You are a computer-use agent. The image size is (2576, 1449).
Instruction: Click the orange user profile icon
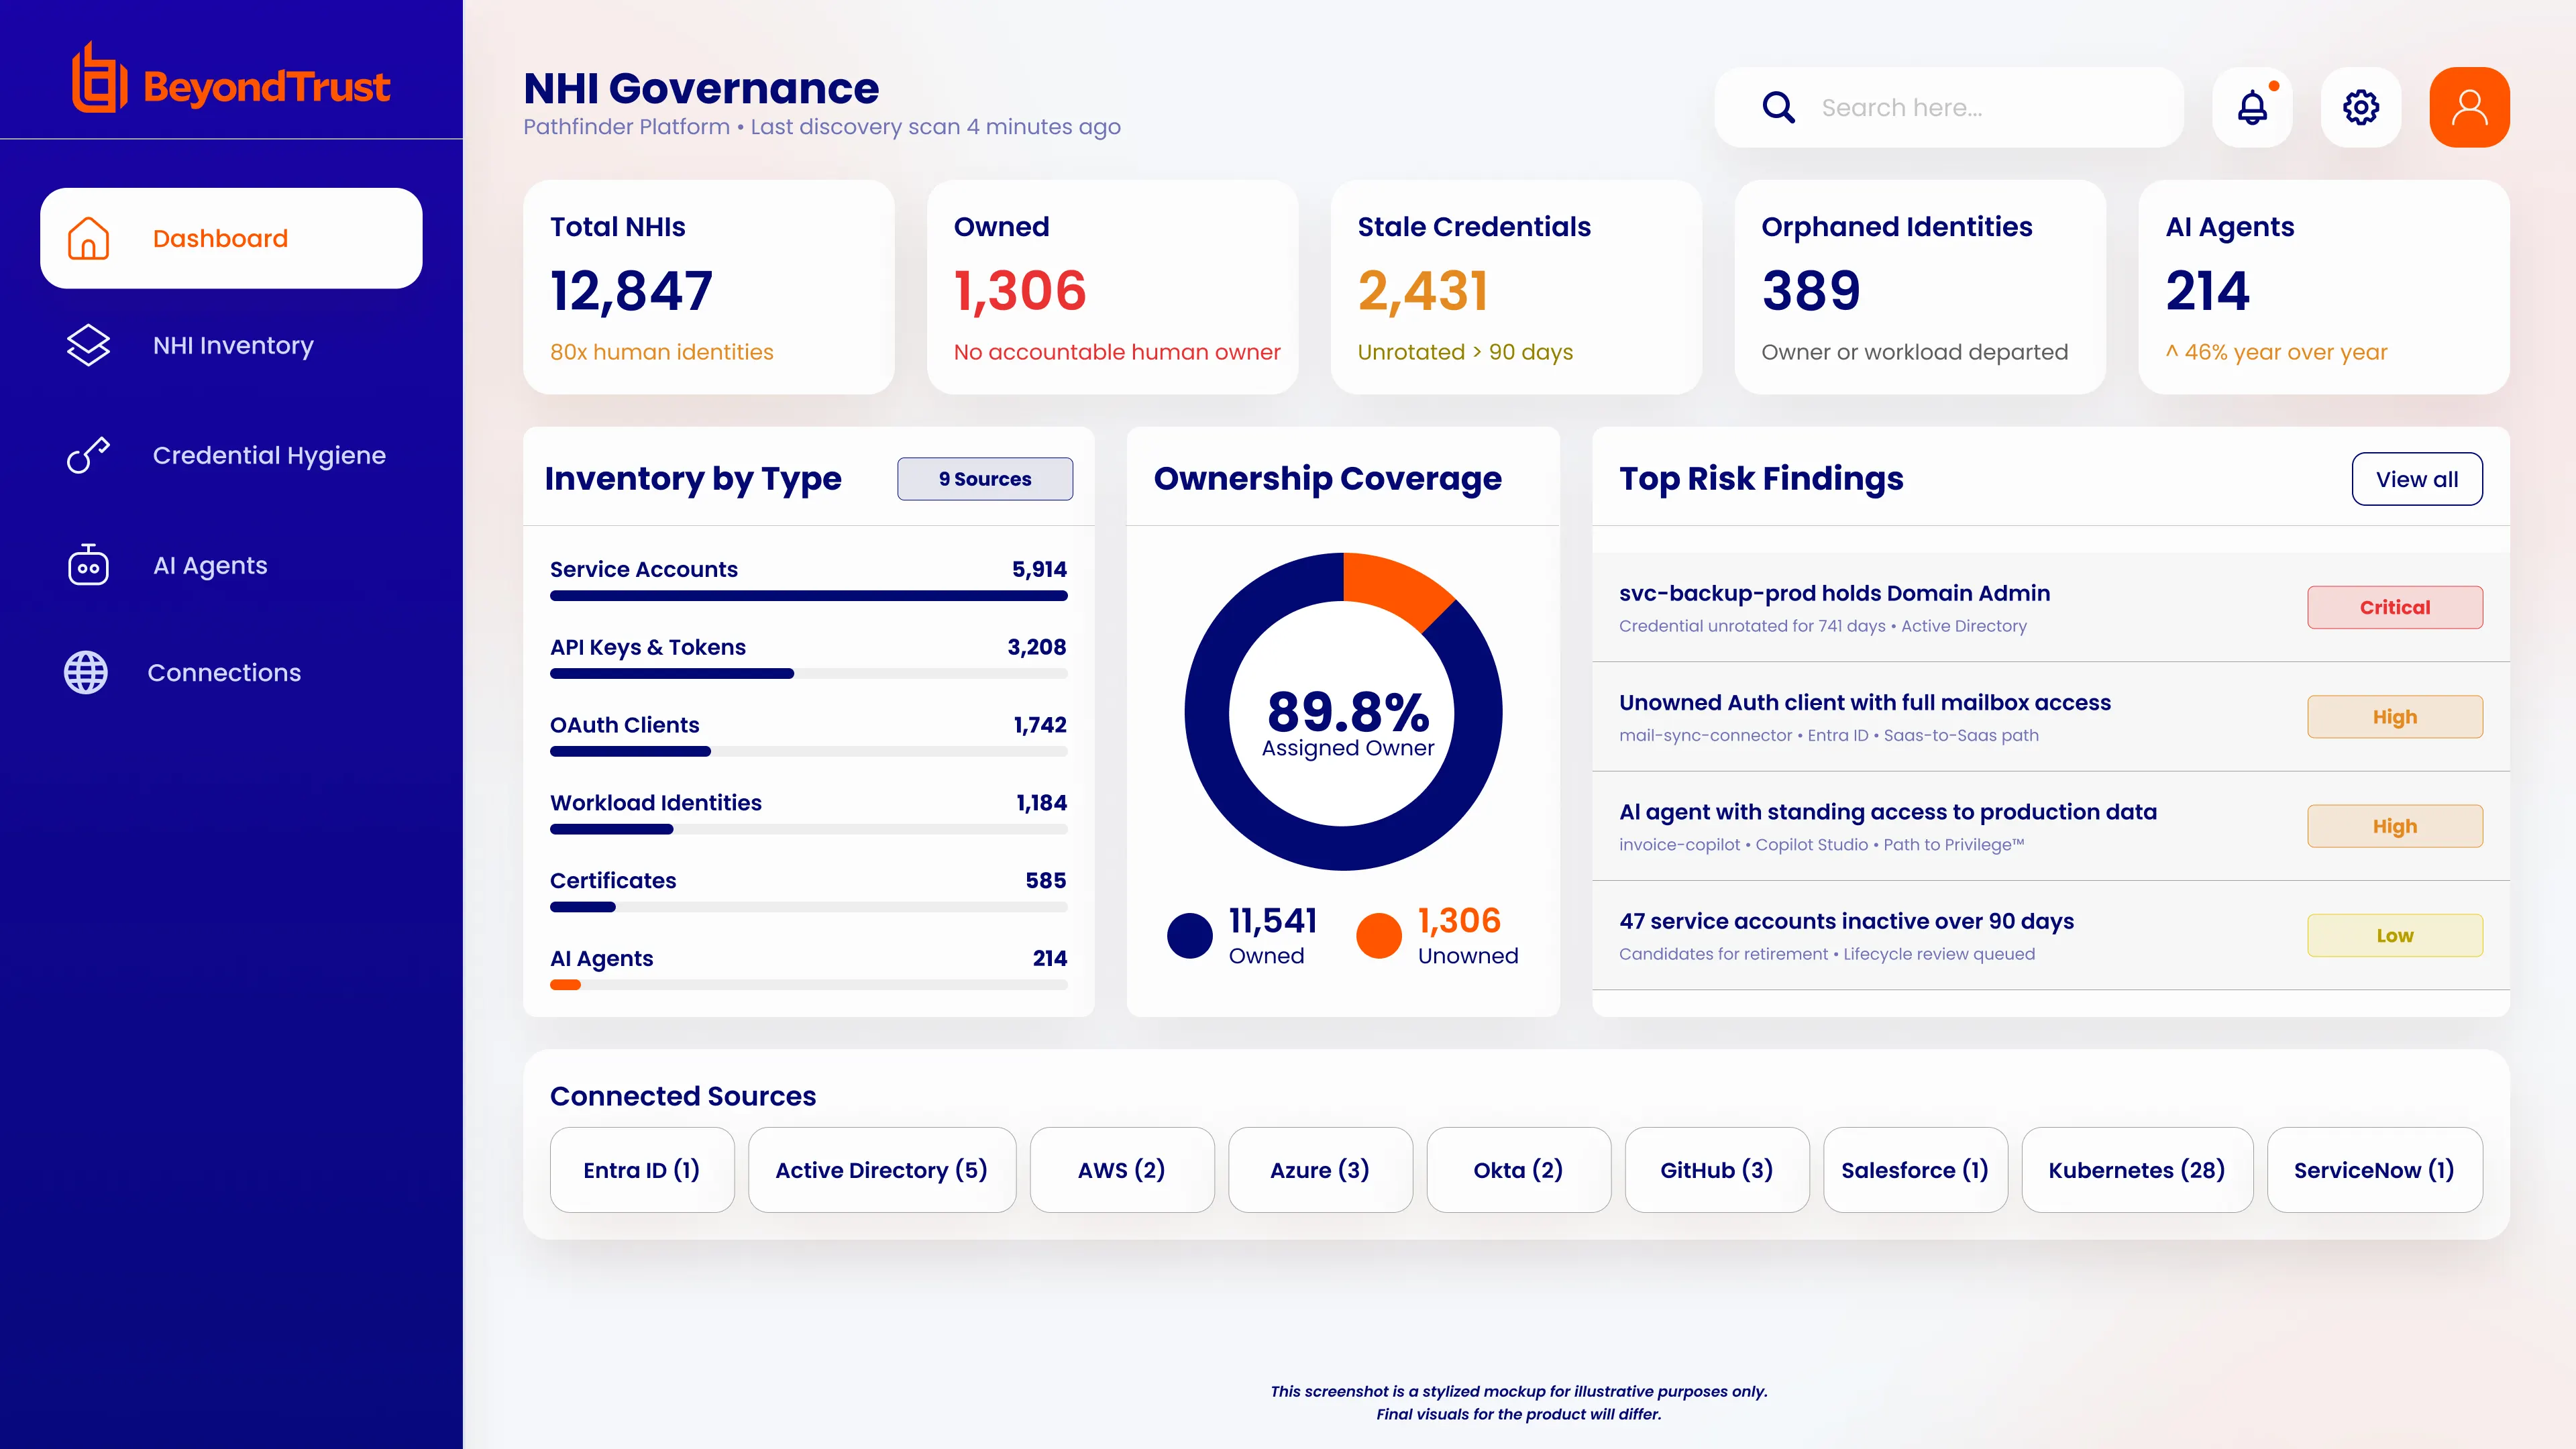click(x=2469, y=107)
